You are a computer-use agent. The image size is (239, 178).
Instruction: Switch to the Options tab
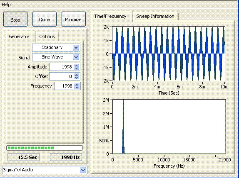47,37
